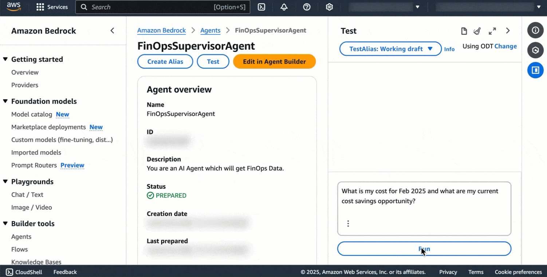The width and height of the screenshot is (547, 277).
Task: Run the test prompt
Action: 424,249
